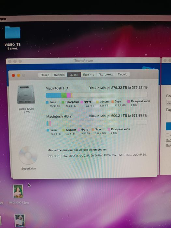Switch to the Огляд tab
Image resolution: width=171 pixels, height=228 pixels.
pos(45,75)
